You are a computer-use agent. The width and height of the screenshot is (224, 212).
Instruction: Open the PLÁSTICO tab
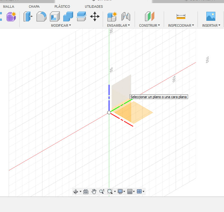[x=62, y=7]
